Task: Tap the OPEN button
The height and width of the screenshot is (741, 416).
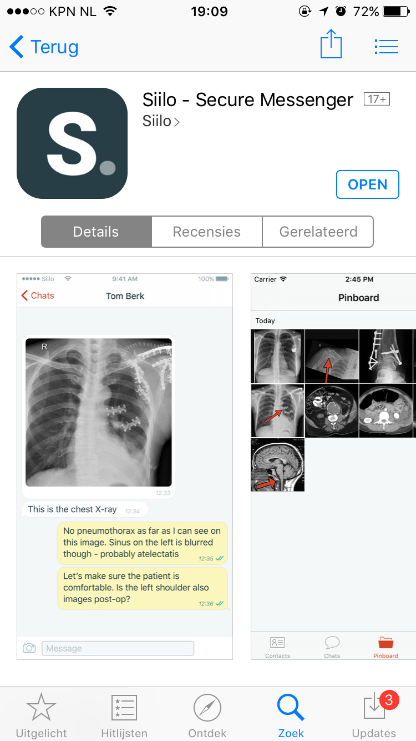Action: tap(368, 184)
